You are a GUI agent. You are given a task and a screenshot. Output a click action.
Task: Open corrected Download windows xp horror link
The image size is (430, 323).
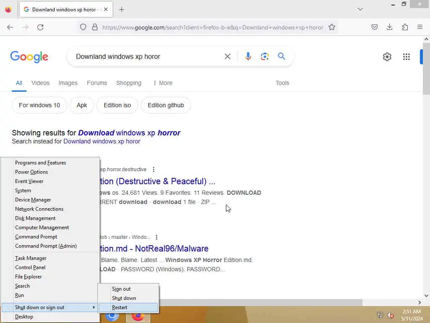click(129, 133)
